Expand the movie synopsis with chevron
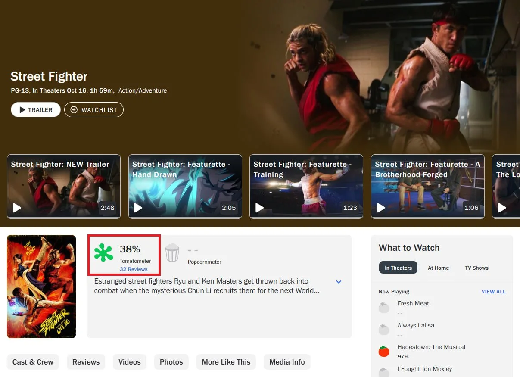The width and height of the screenshot is (520, 377). coord(339,282)
